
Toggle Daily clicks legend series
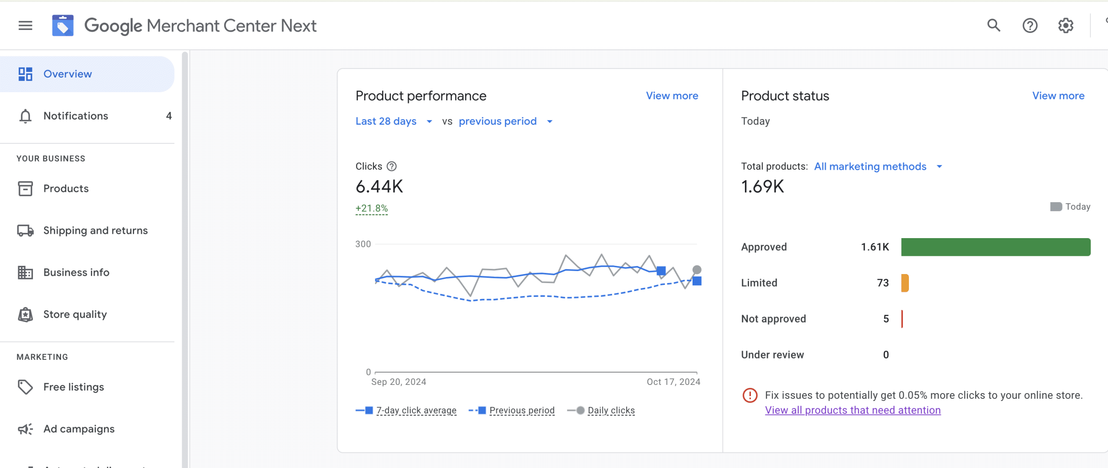601,410
